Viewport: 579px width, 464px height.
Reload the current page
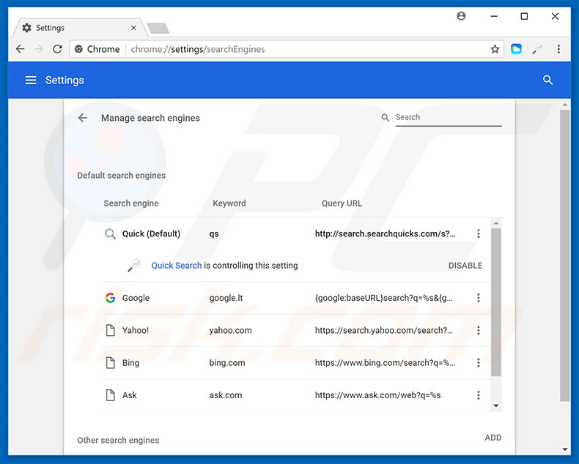(x=57, y=49)
